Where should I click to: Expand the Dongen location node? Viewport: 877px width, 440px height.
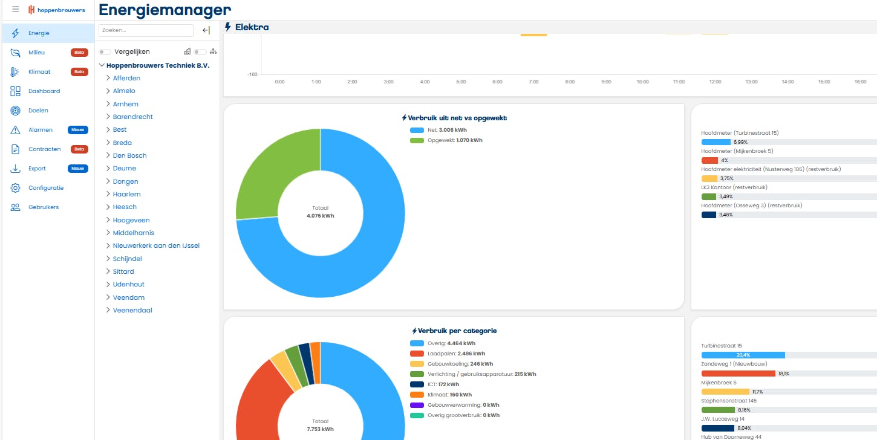click(x=108, y=181)
